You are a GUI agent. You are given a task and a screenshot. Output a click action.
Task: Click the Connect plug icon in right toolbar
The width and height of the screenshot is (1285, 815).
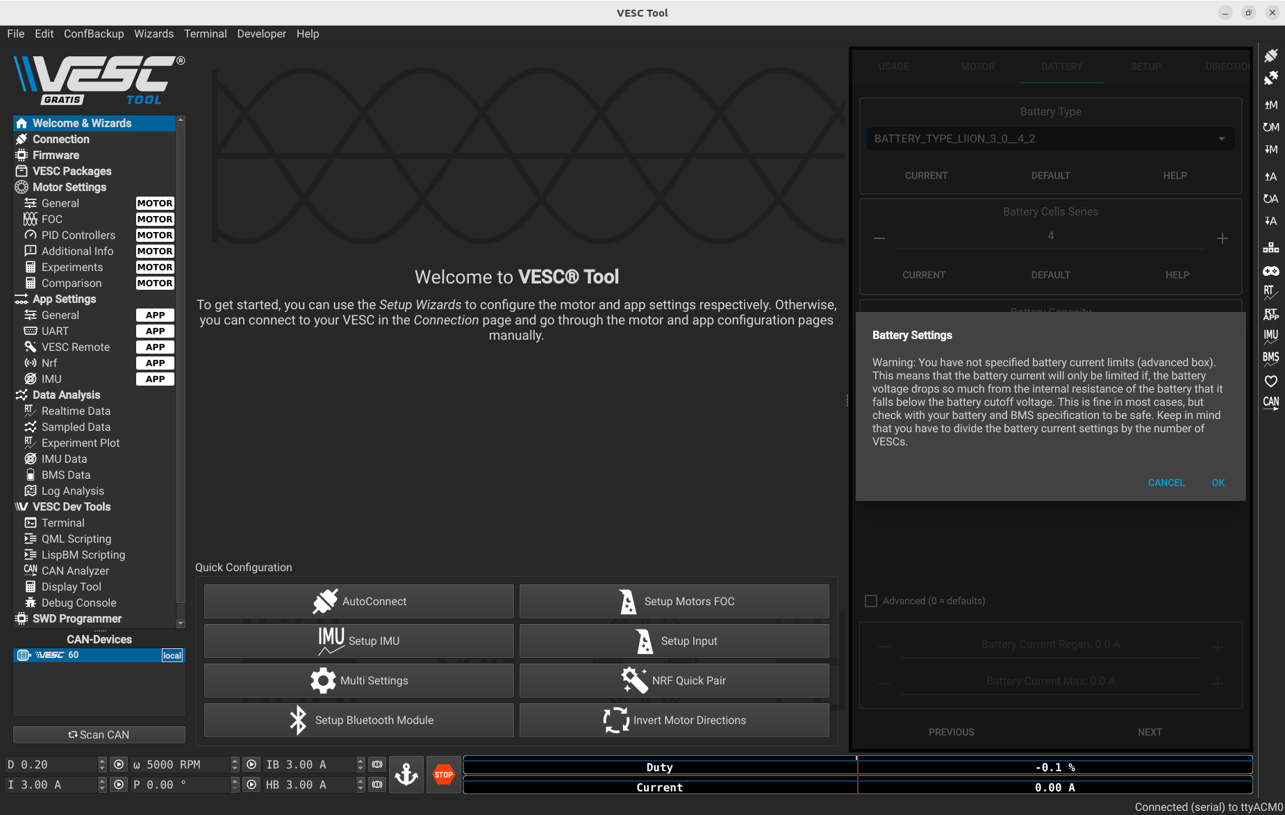tap(1270, 56)
